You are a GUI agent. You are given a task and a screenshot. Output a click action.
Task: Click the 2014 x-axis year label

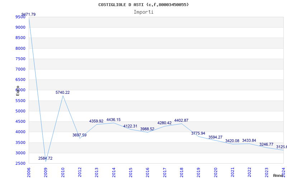point(114,173)
